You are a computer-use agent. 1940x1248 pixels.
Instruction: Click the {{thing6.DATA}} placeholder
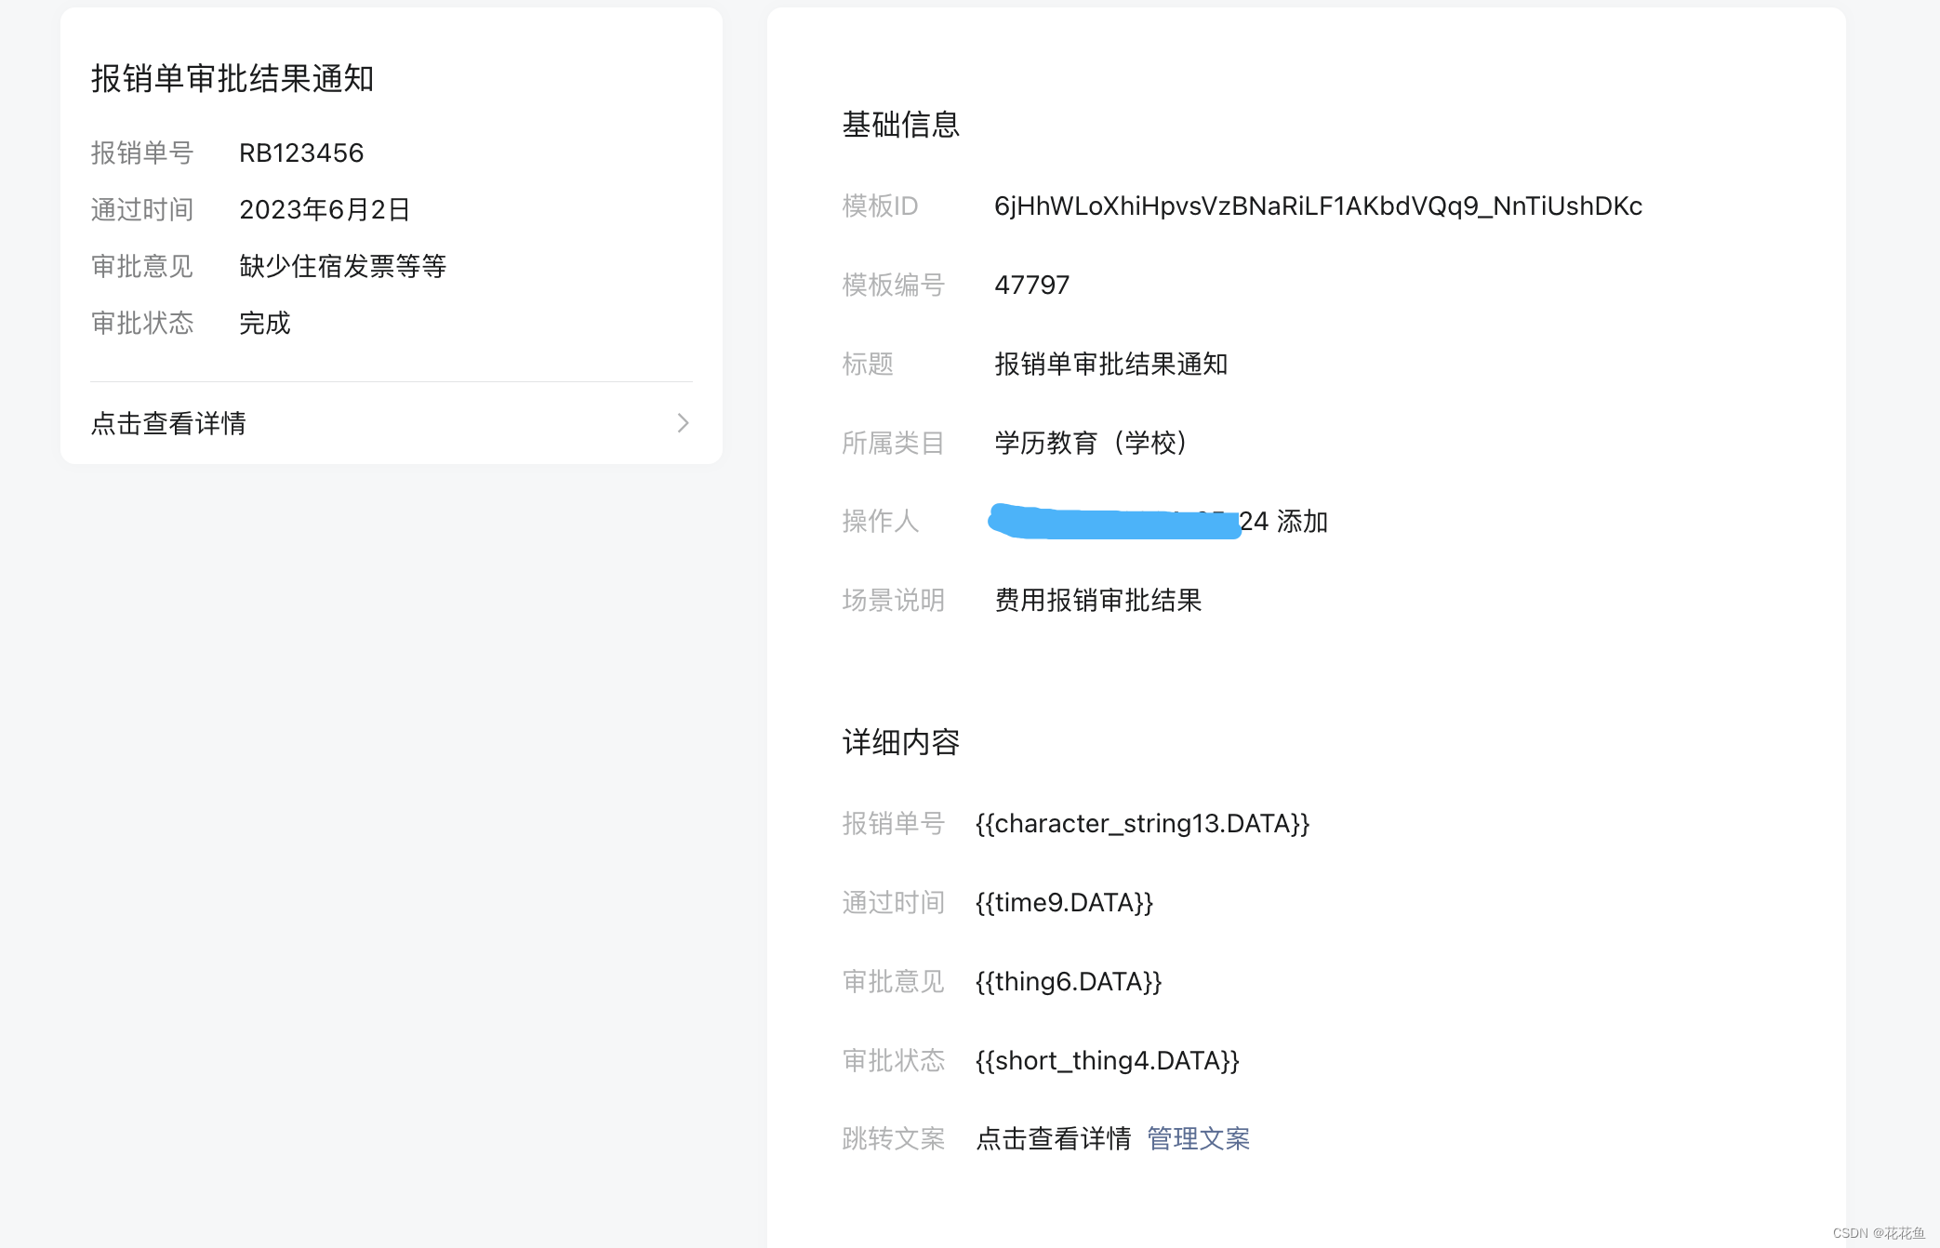[1069, 981]
